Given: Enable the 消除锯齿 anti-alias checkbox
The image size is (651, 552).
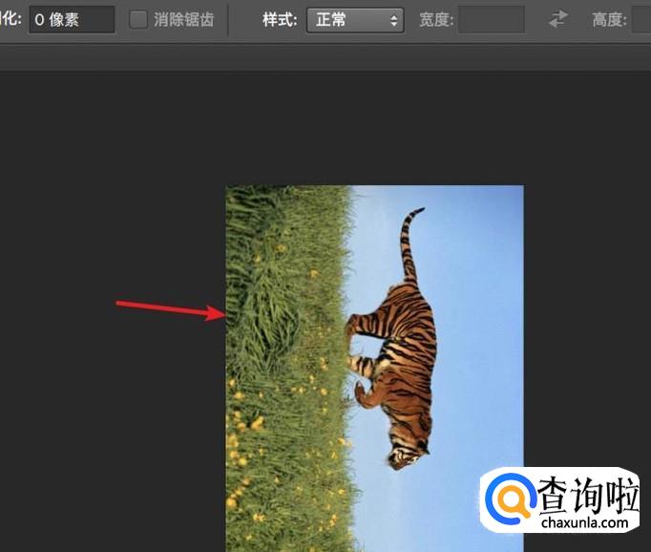Looking at the screenshot, I should pos(138,19).
